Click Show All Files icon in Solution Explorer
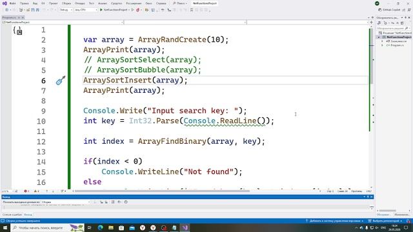The width and height of the screenshot is (413, 232). tap(402, 23)
